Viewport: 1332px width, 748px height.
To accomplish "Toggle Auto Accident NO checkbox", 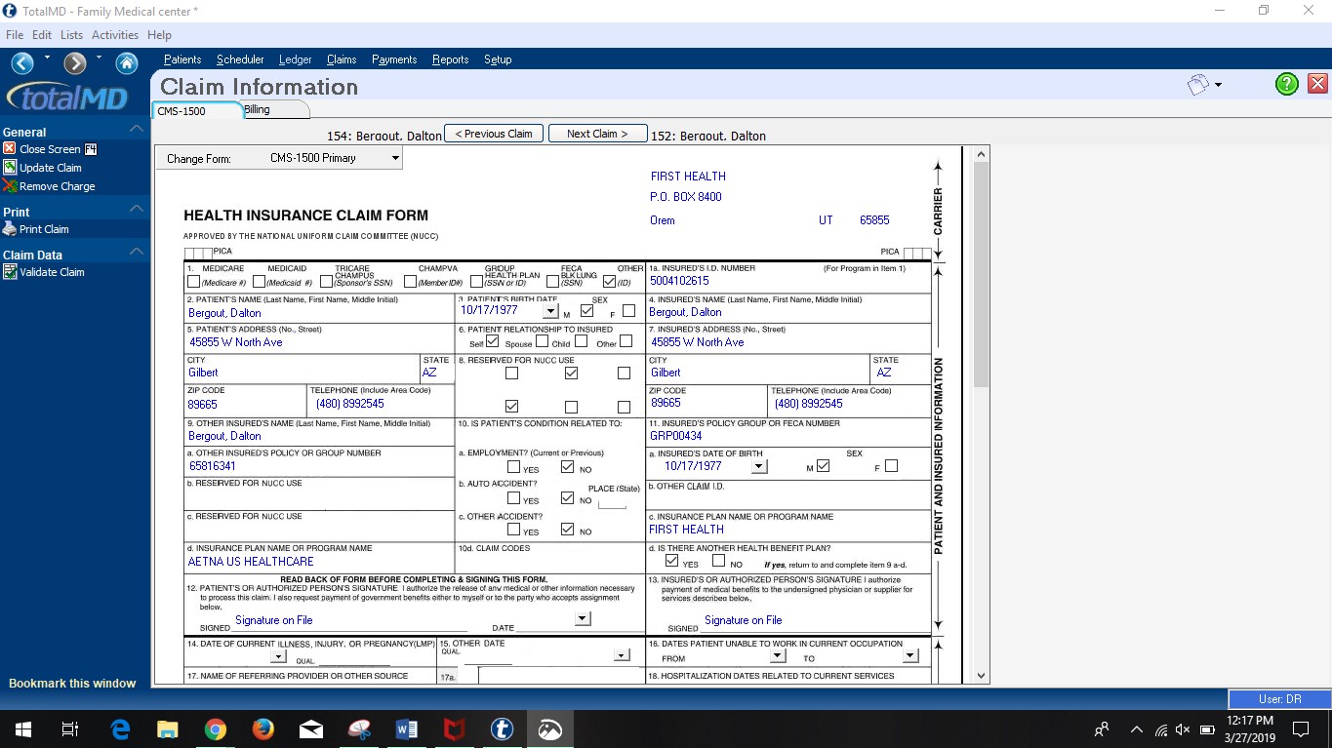I will [568, 498].
